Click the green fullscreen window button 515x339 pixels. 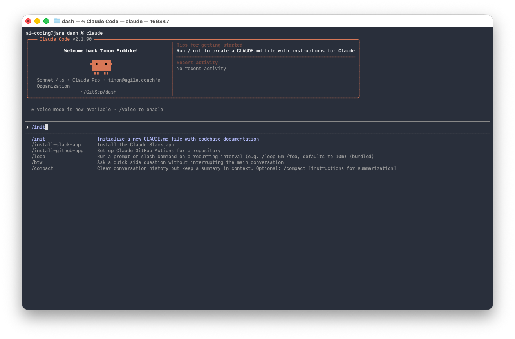[46, 21]
